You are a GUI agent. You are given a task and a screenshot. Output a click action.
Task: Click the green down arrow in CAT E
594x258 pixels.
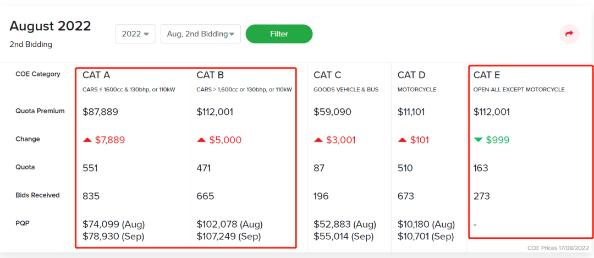point(477,140)
